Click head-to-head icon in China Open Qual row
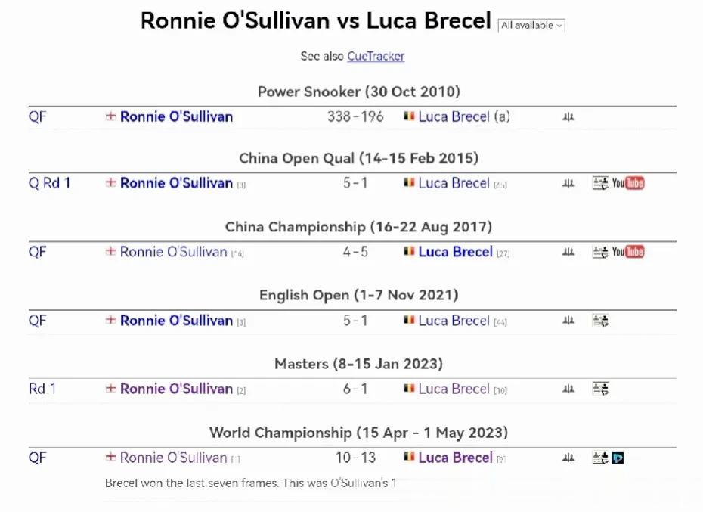 (x=568, y=183)
